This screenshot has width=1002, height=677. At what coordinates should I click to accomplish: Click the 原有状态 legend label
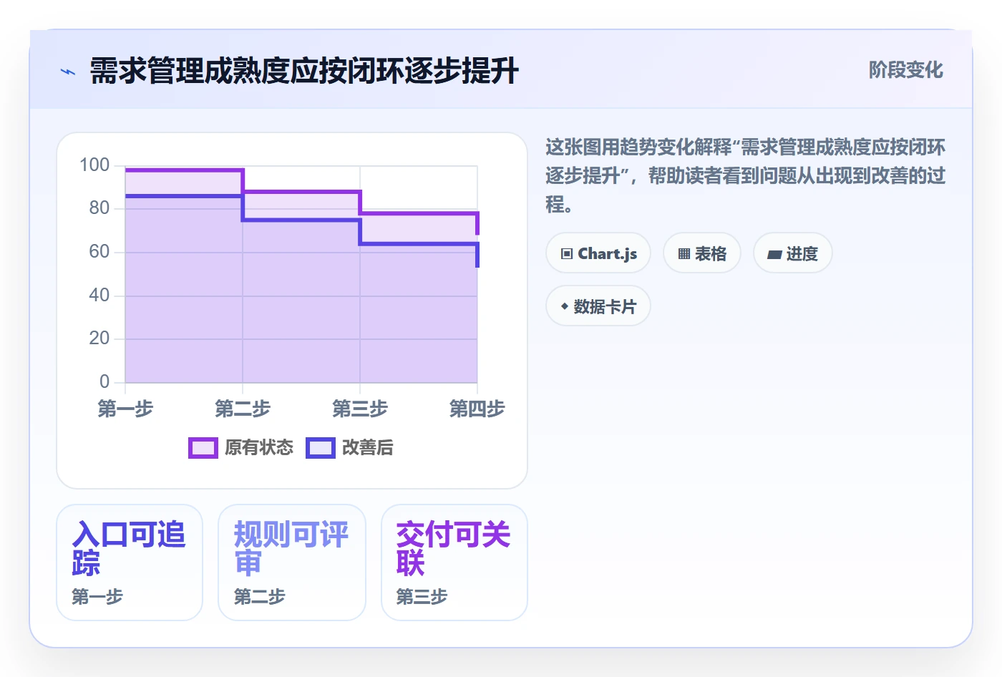(259, 448)
